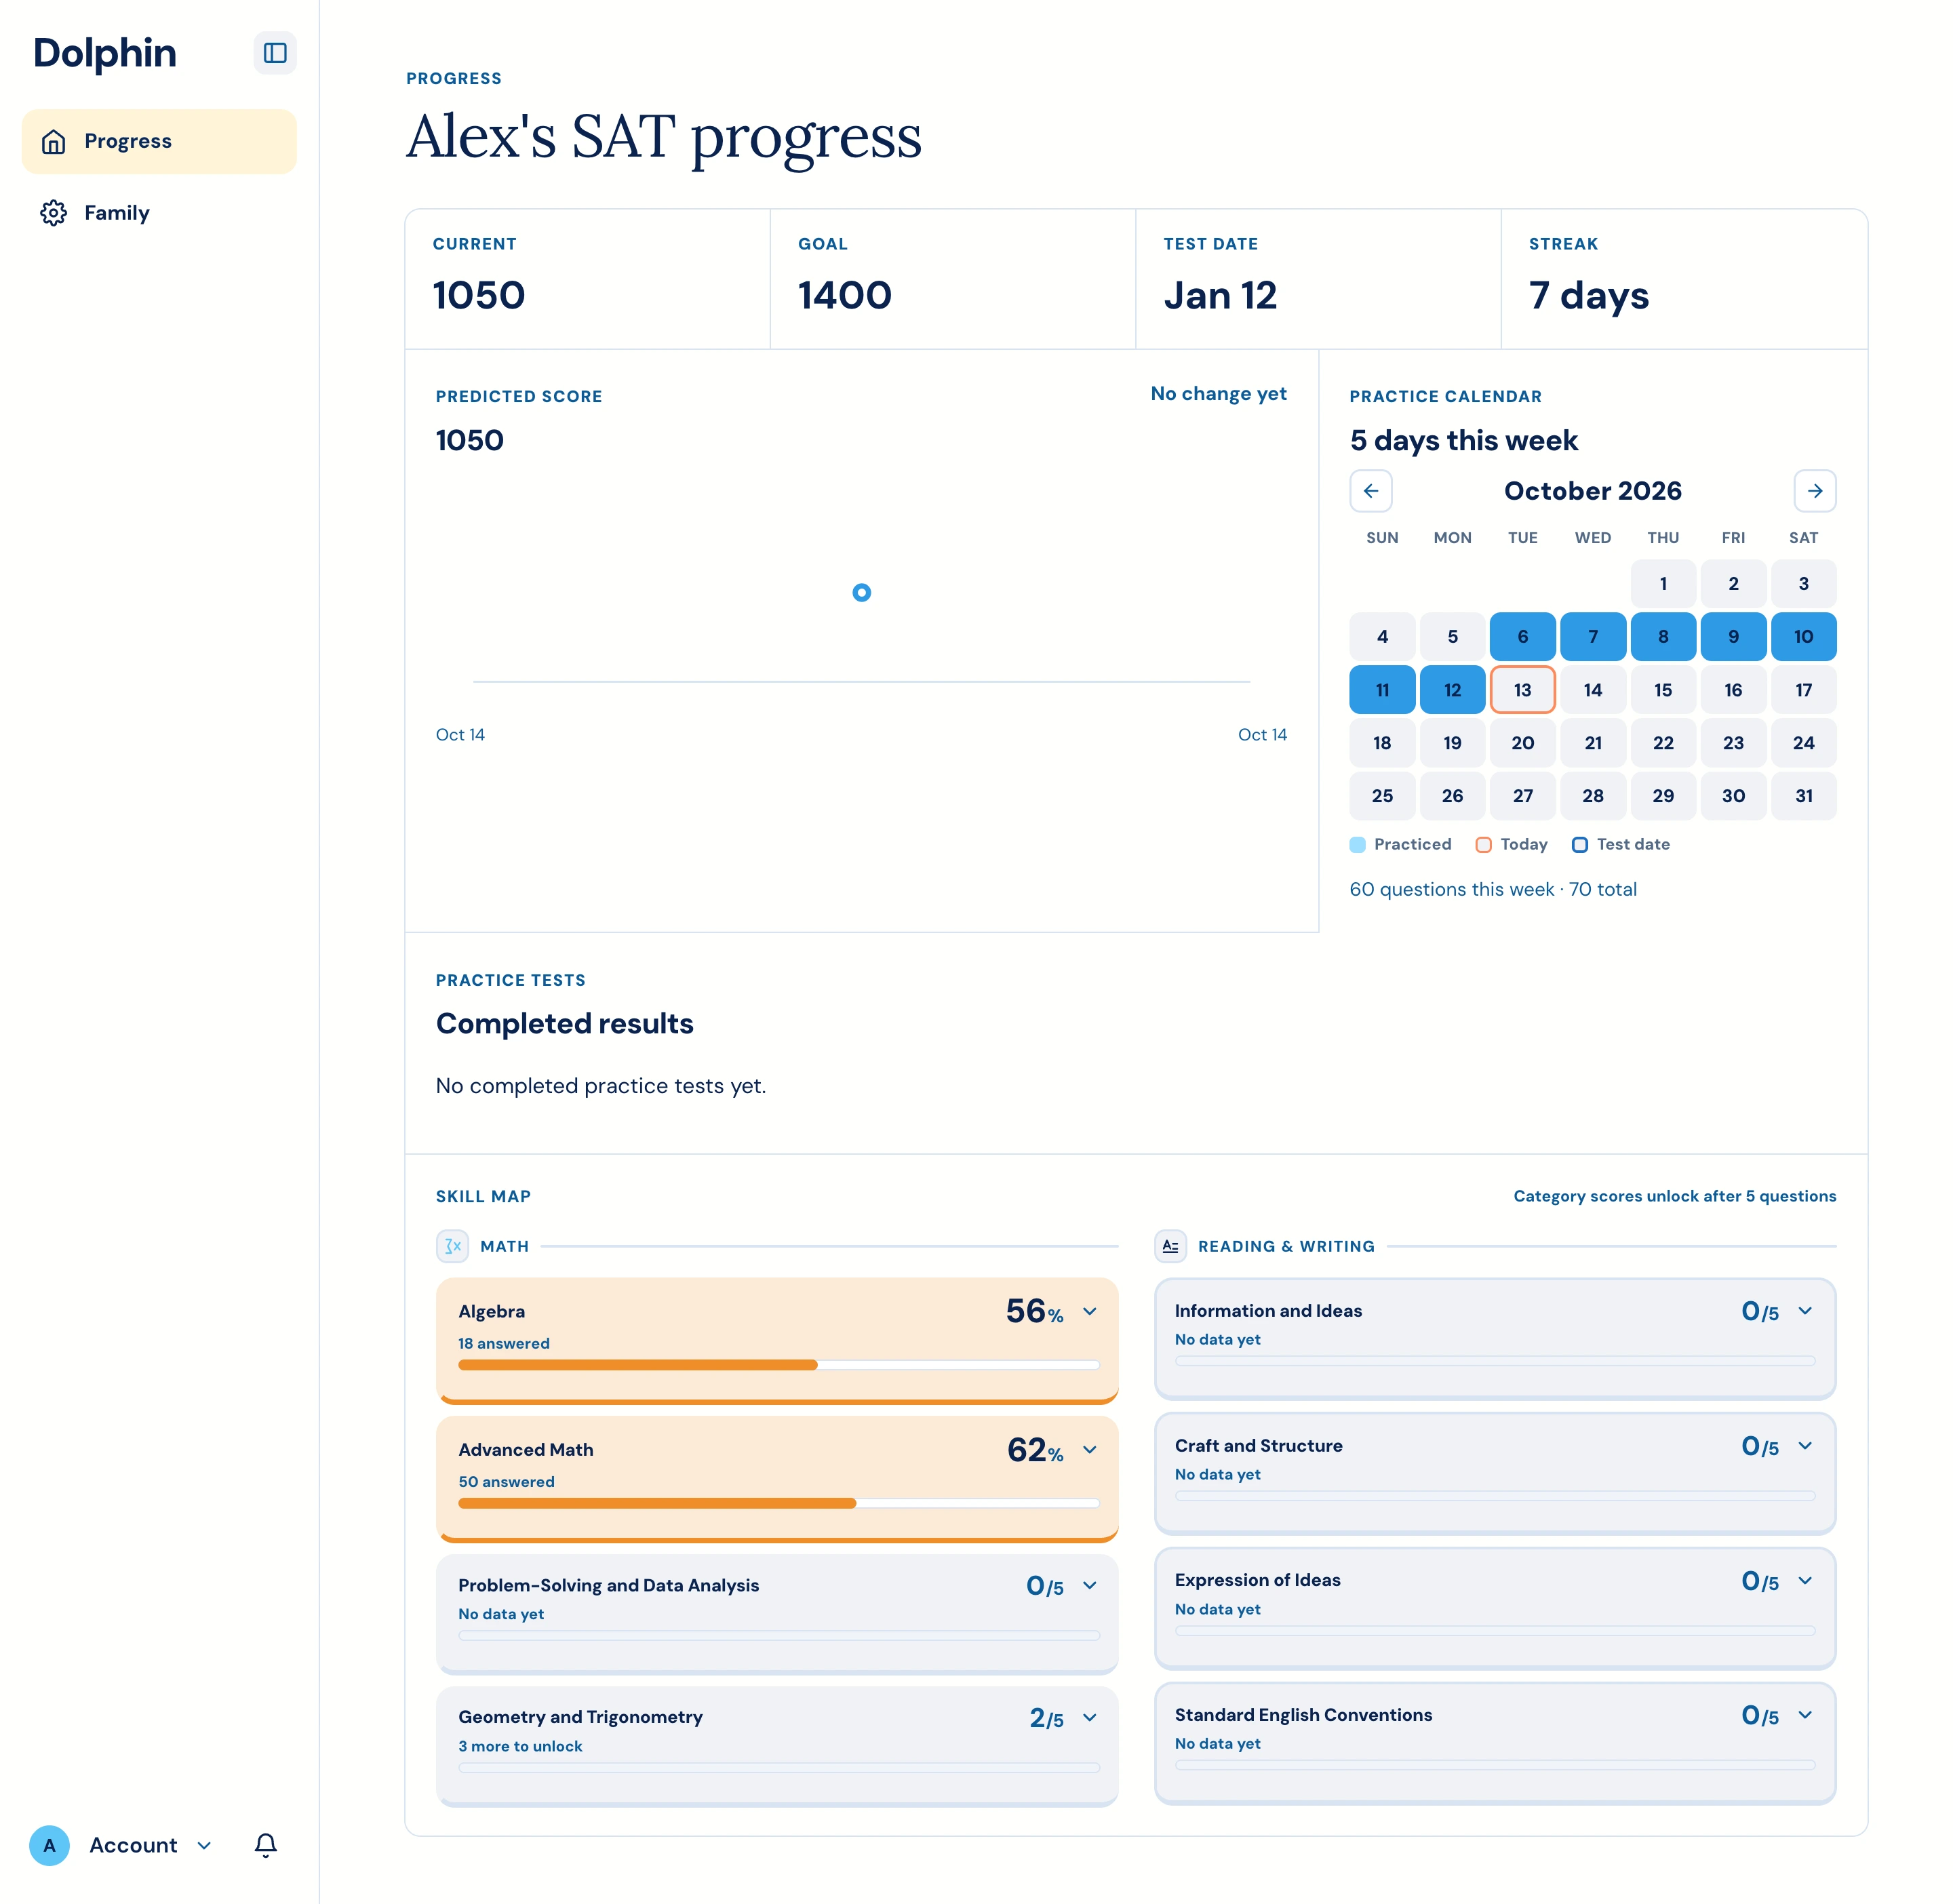Click the Goal 1400 card
1953x1904 pixels.
(x=953, y=279)
